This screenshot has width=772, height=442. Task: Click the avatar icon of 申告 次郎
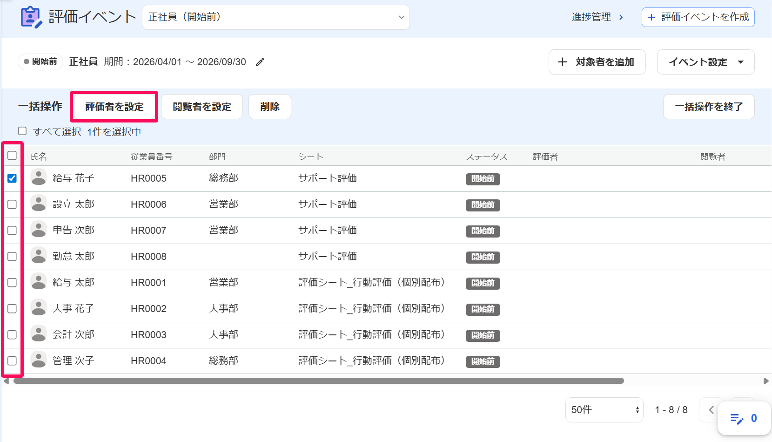(39, 229)
